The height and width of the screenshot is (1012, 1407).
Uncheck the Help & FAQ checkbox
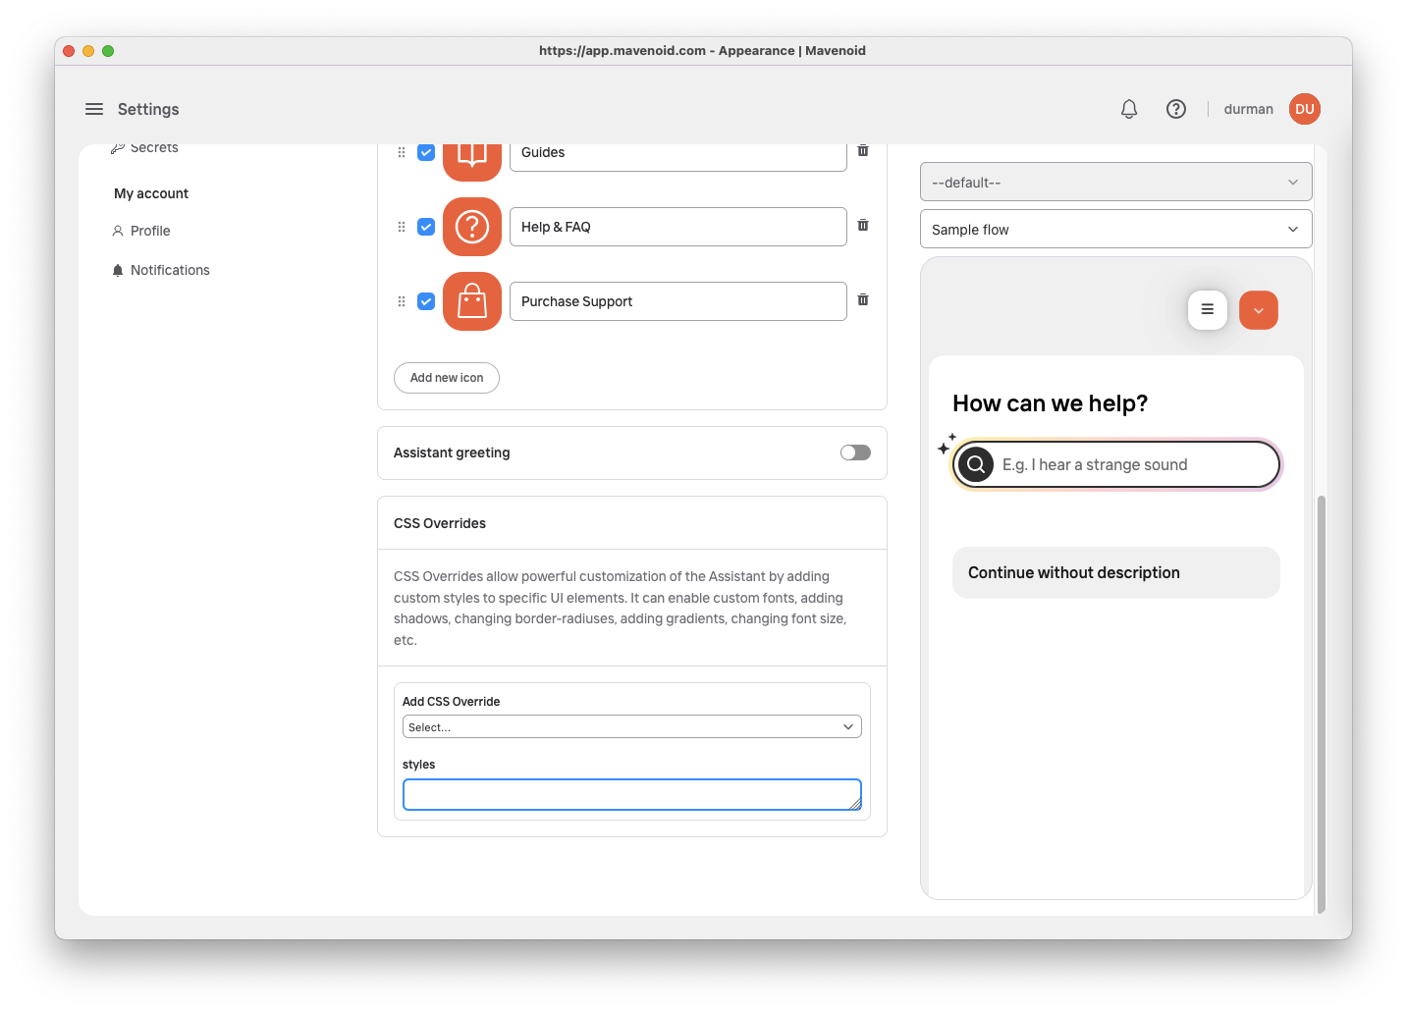click(426, 227)
